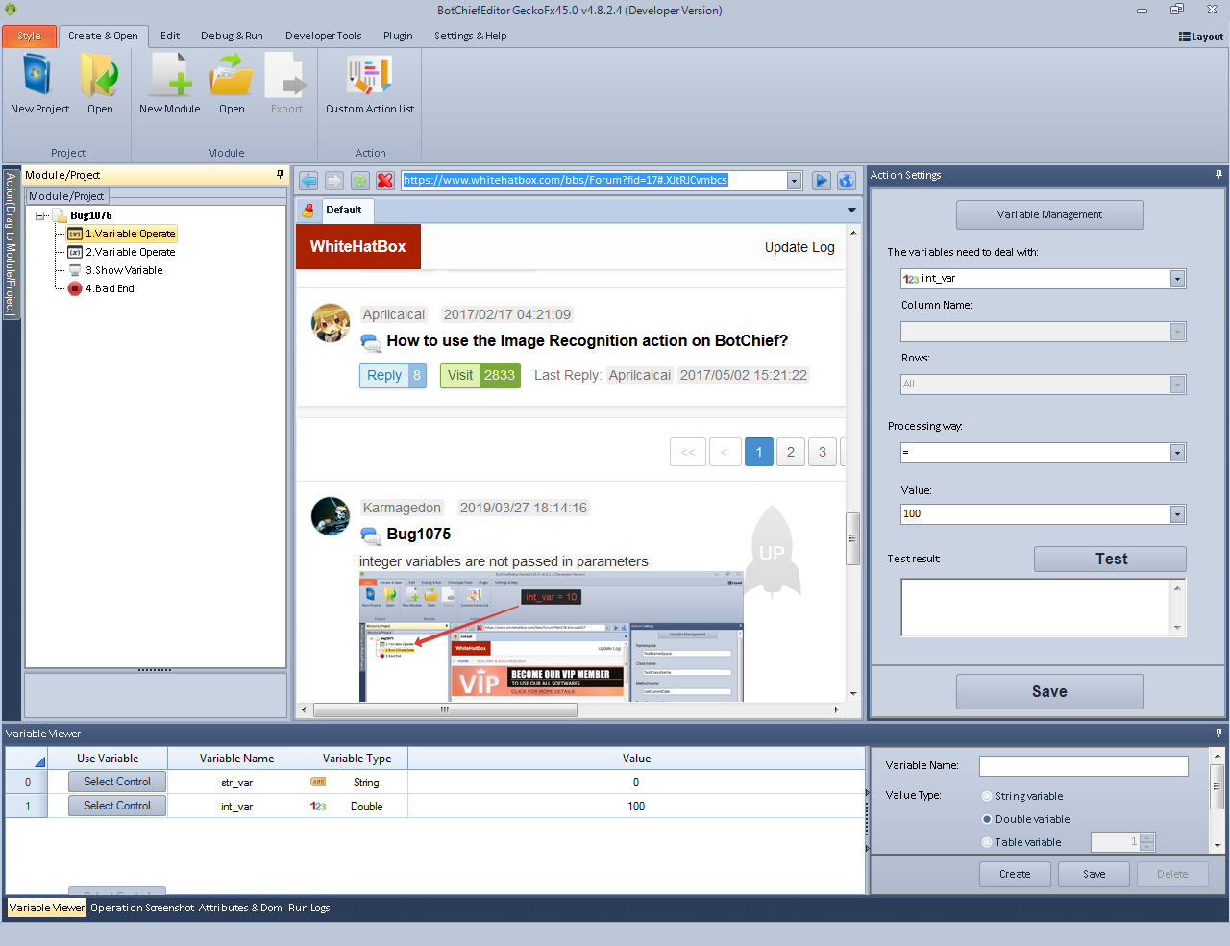Screen dimensions: 1230x946
Task: Click the browser back arrow icon
Action: click(308, 181)
